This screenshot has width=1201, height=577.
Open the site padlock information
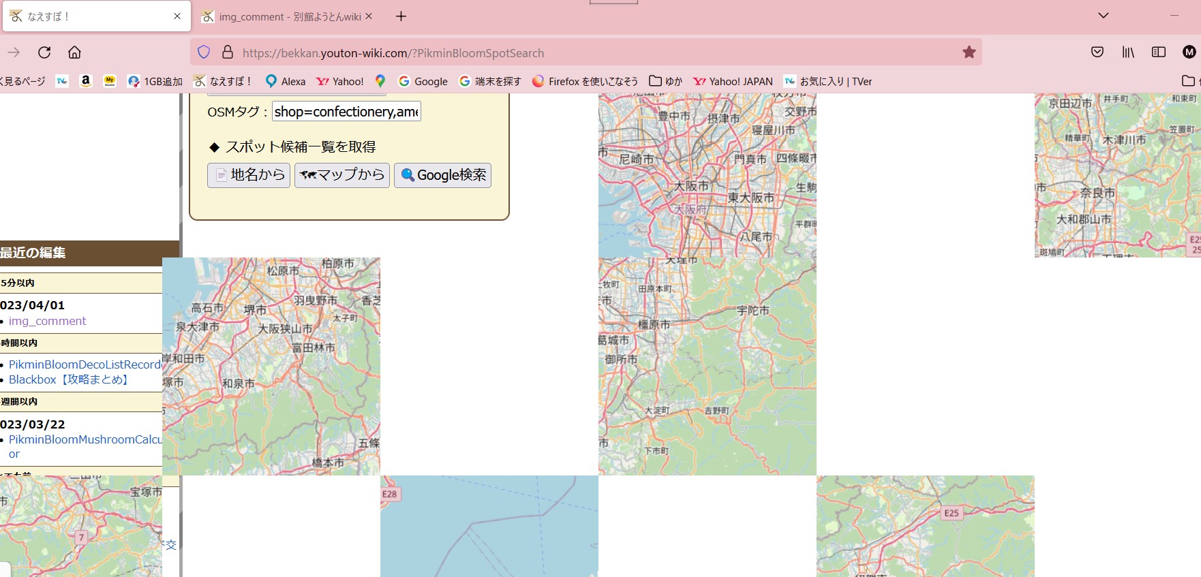pyautogui.click(x=228, y=52)
